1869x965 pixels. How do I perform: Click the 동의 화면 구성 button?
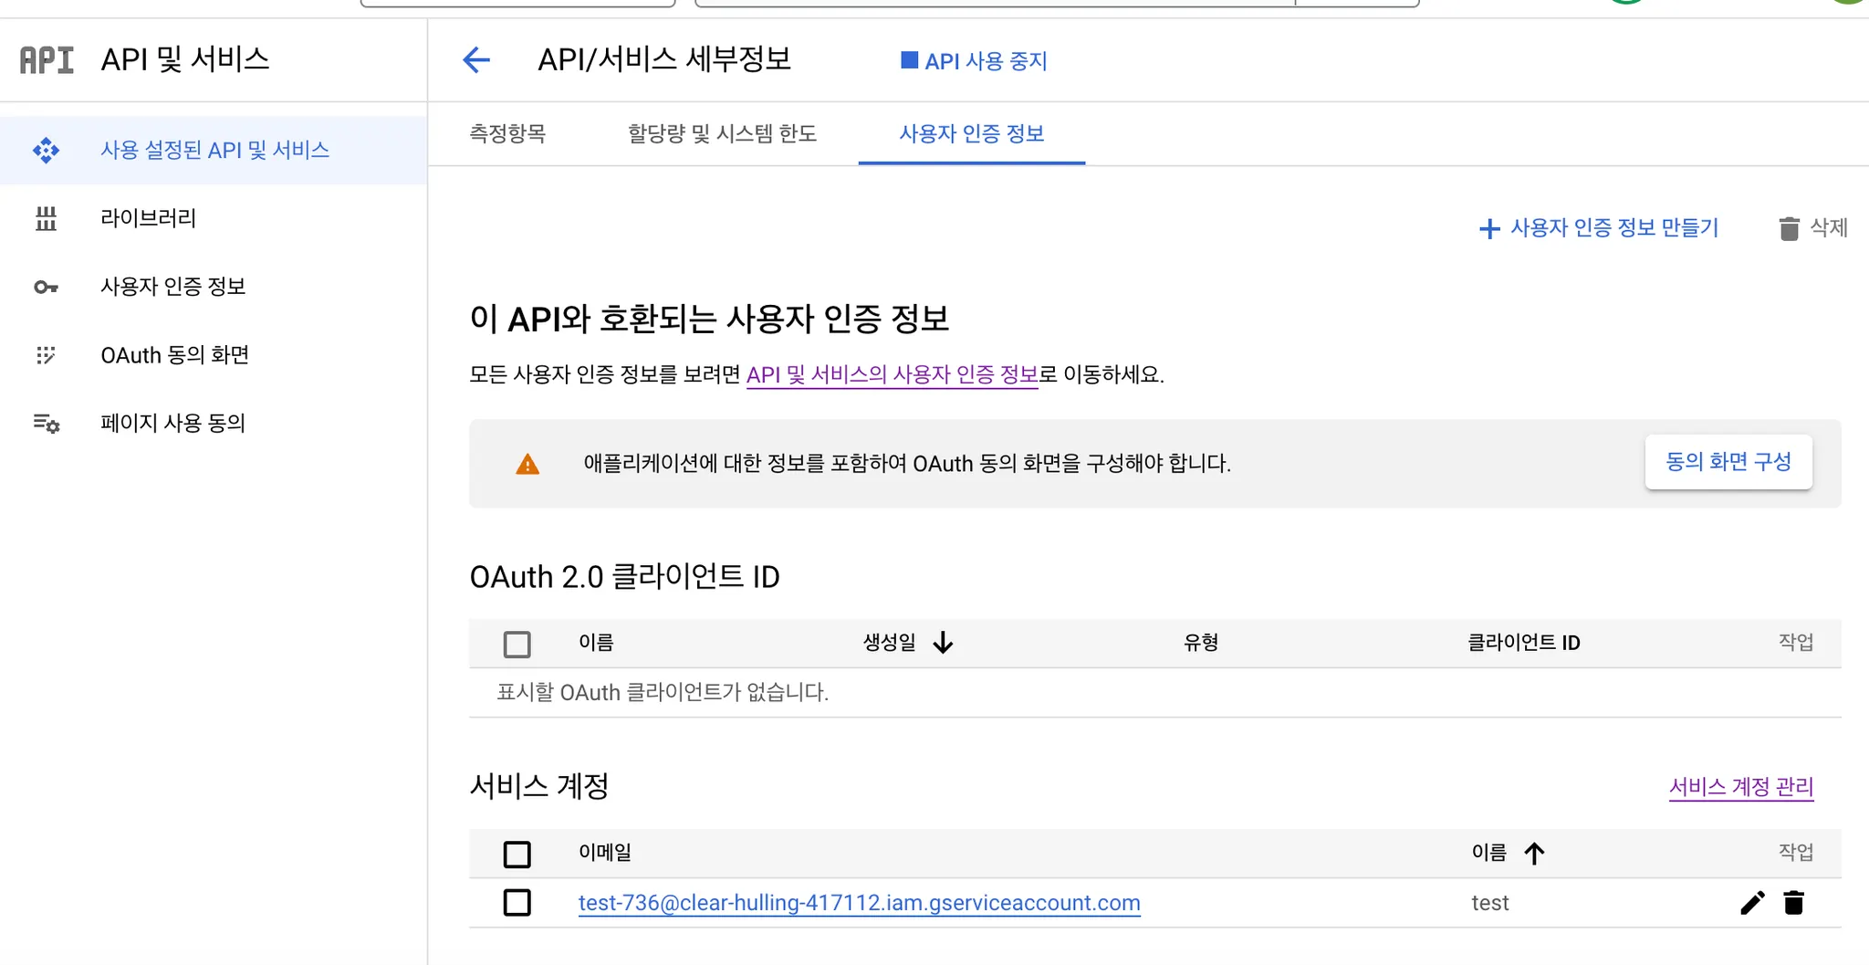1728,462
